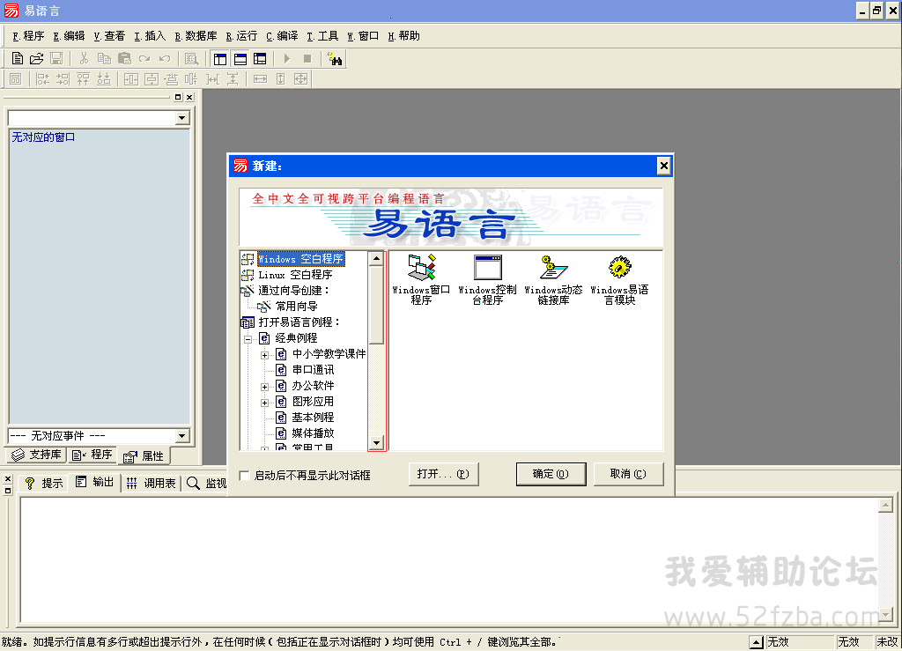902x651 pixels.
Task: Open the F.程序 menu
Action: click(x=28, y=36)
